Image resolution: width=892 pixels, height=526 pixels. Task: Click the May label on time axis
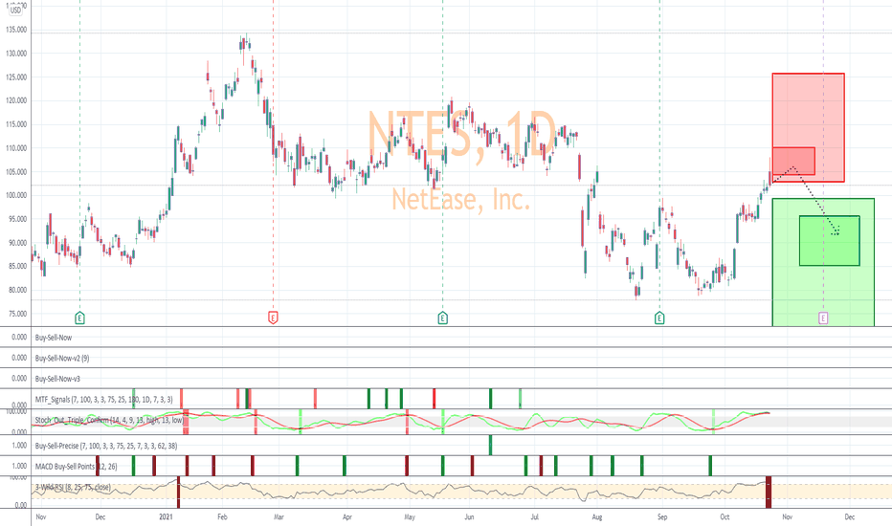click(x=410, y=516)
